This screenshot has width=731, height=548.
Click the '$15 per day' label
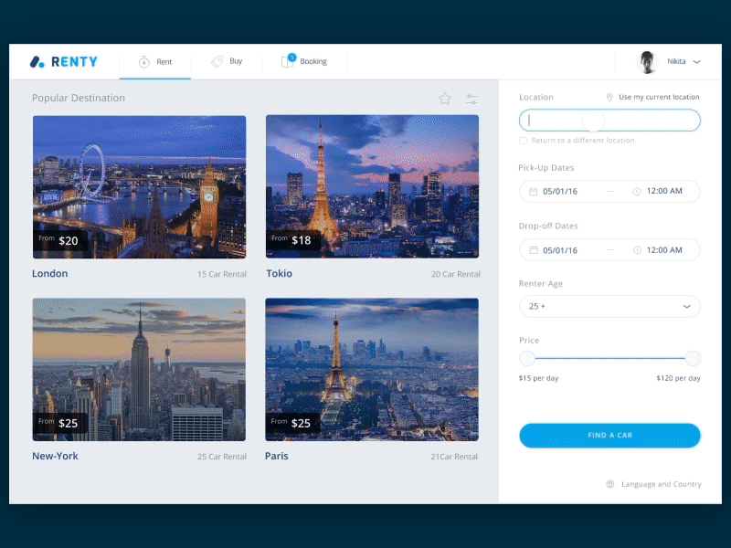tap(538, 378)
